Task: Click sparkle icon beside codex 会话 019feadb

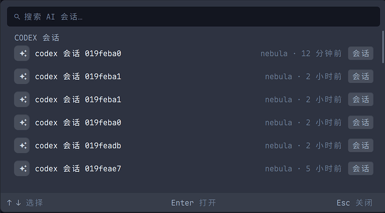Action: [x=22, y=146]
